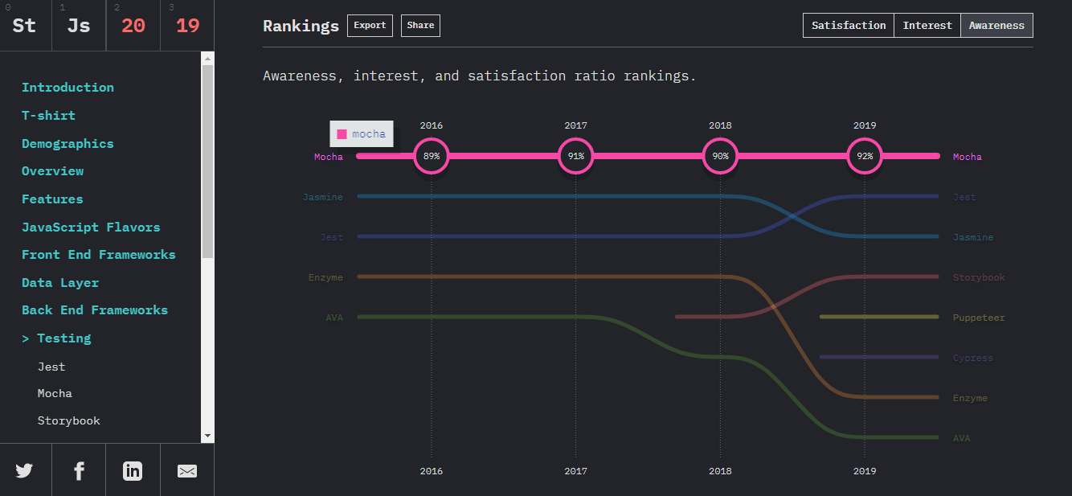The image size is (1072, 496).
Task: Click the 2019 Mocha 92% node
Action: tap(865, 156)
